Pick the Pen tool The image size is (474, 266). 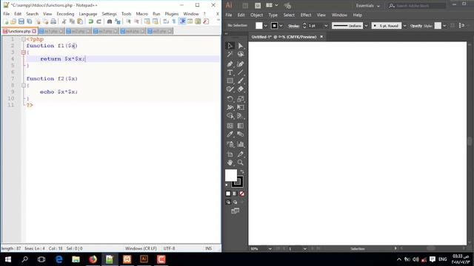pyautogui.click(x=230, y=64)
